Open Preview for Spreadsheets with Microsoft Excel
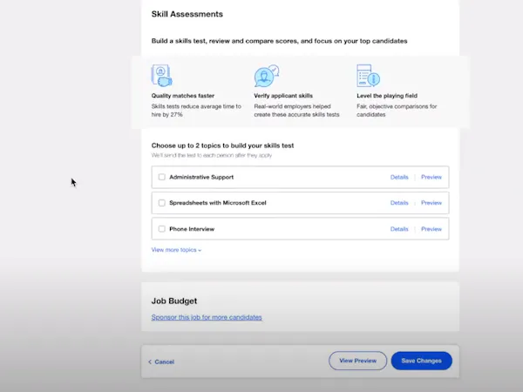 (x=431, y=203)
